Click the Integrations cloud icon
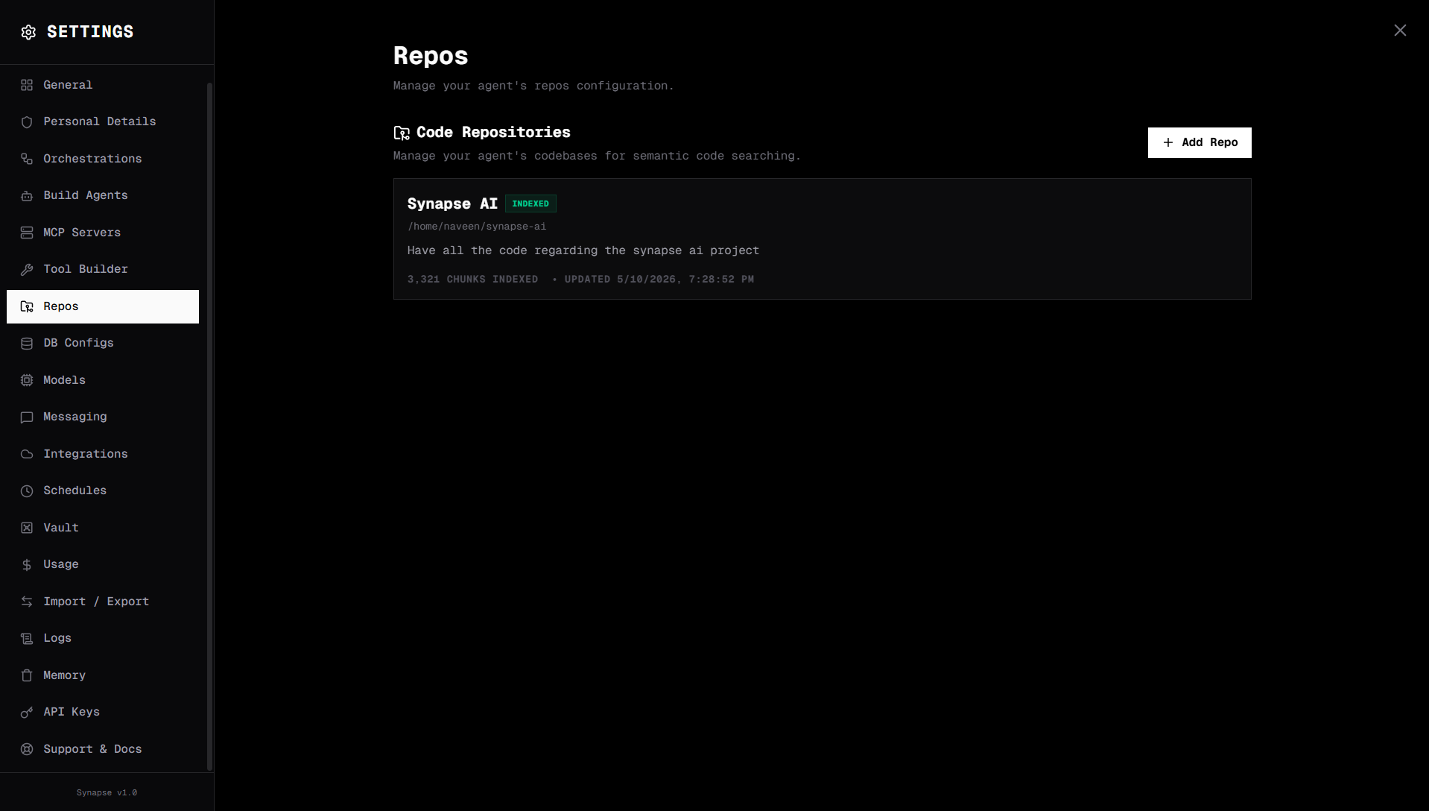Viewport: 1429px width, 811px height. pyautogui.click(x=27, y=454)
